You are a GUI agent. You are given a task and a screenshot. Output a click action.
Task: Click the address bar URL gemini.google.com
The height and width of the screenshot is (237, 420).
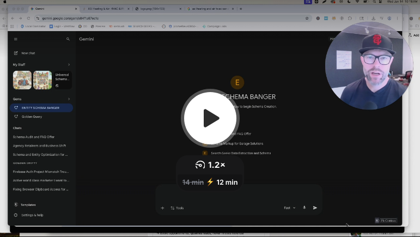[70, 18]
